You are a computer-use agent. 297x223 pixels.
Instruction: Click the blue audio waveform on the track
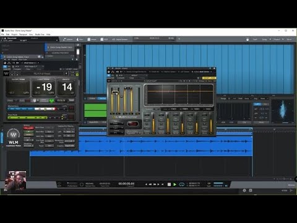141,146
